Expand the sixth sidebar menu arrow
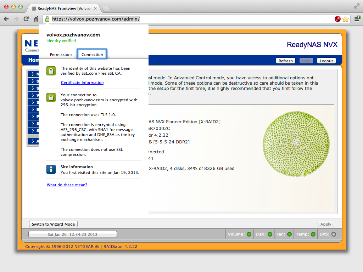The width and height of the screenshot is (363, 272). [33, 109]
